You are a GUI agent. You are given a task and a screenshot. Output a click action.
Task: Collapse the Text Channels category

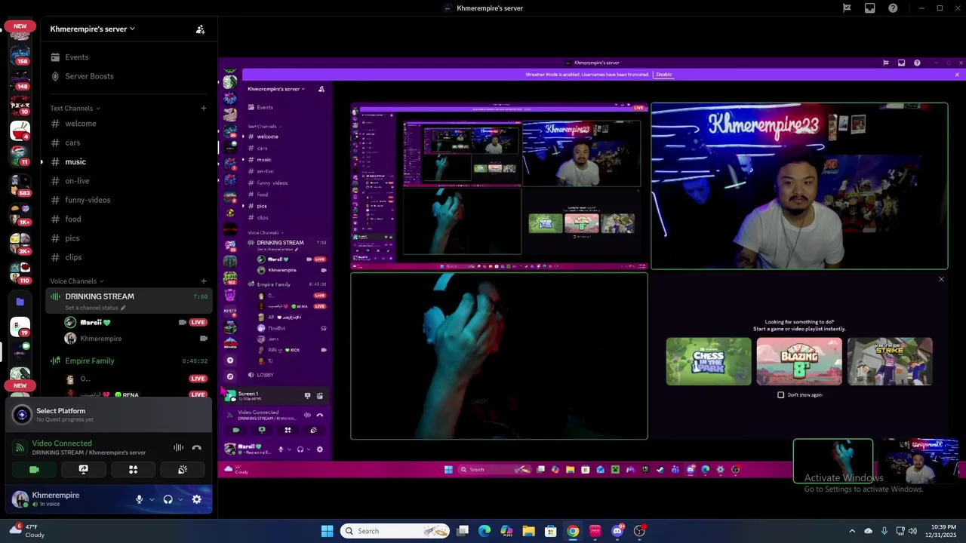click(75, 108)
